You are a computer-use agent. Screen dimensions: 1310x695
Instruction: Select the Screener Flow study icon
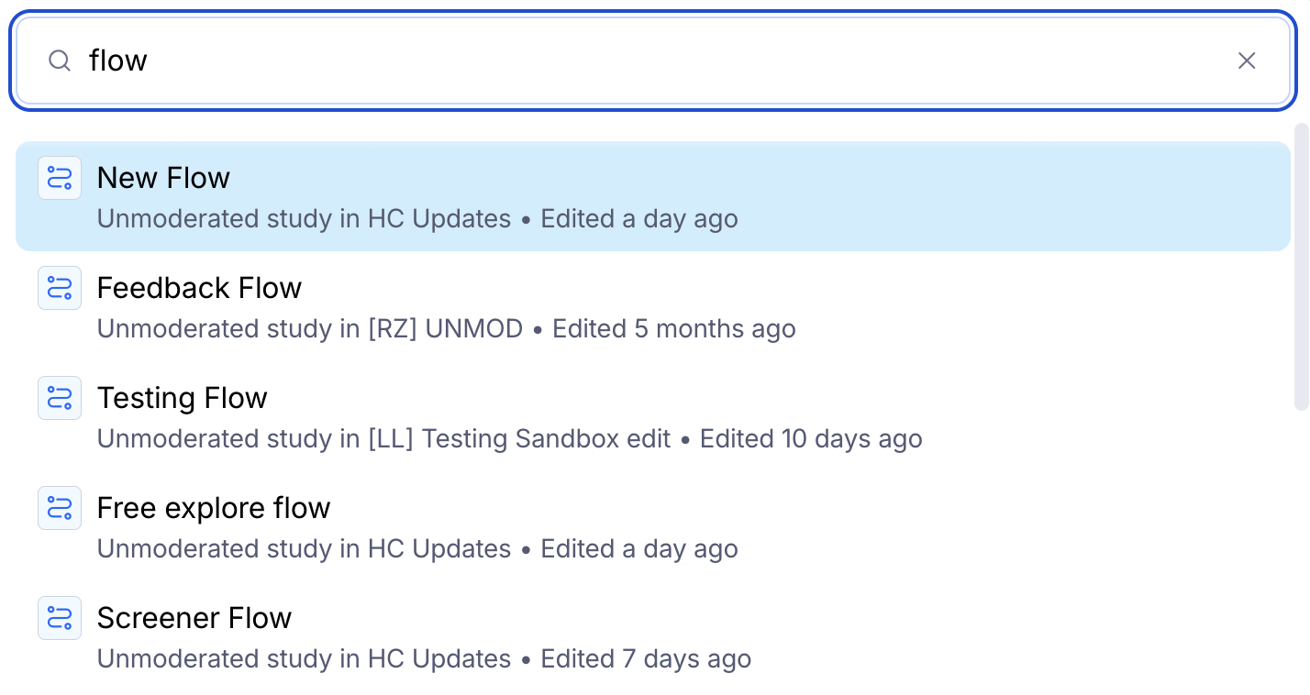pos(60,618)
